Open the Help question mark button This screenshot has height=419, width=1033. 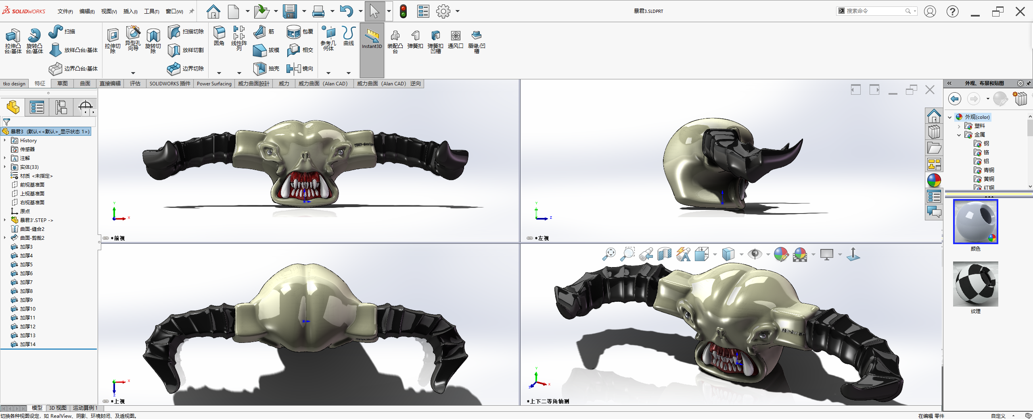(952, 11)
